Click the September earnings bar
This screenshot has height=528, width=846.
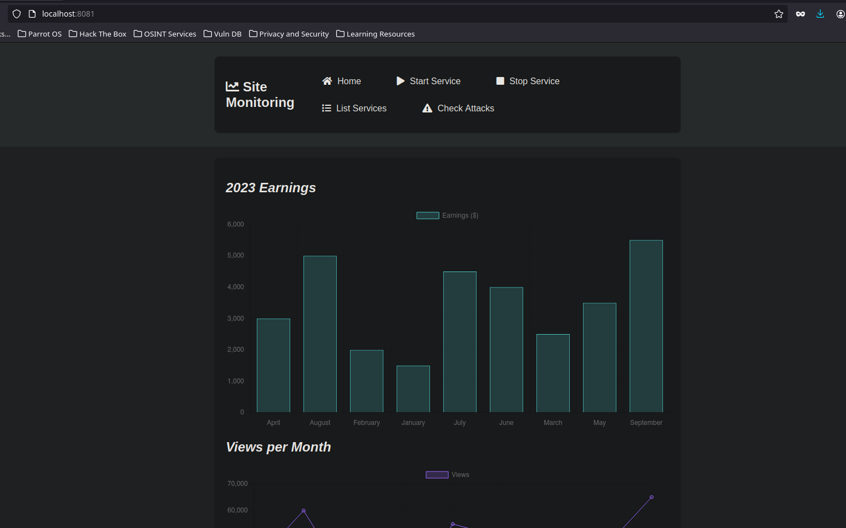click(646, 326)
